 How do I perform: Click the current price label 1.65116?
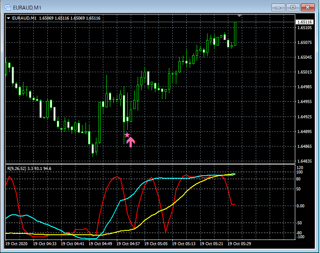[x=304, y=22]
